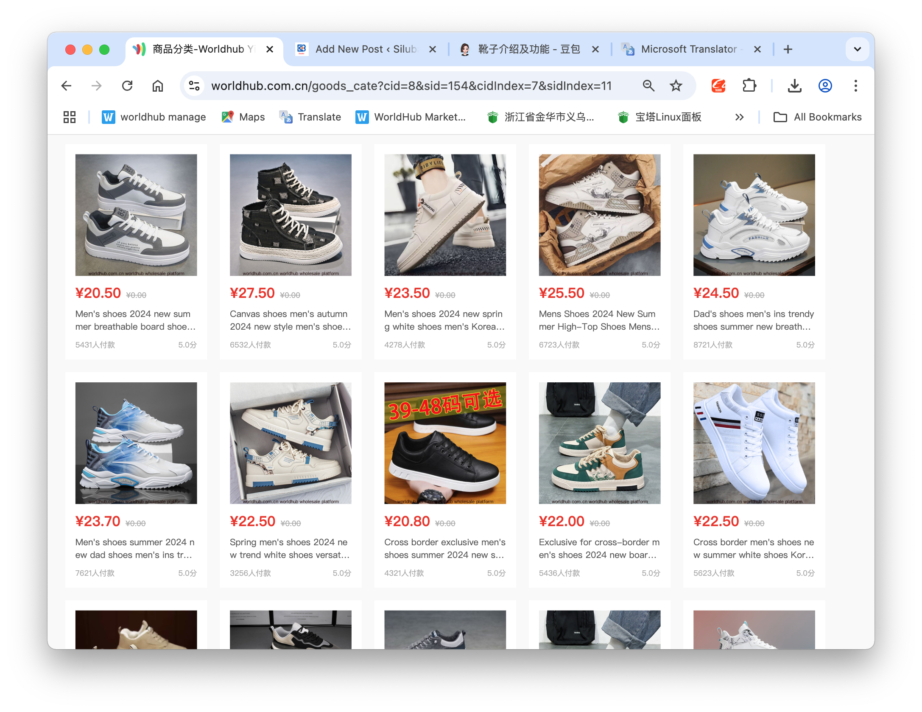Open the black canvas high-top shoes thumbnail
This screenshot has width=922, height=712.
[291, 215]
